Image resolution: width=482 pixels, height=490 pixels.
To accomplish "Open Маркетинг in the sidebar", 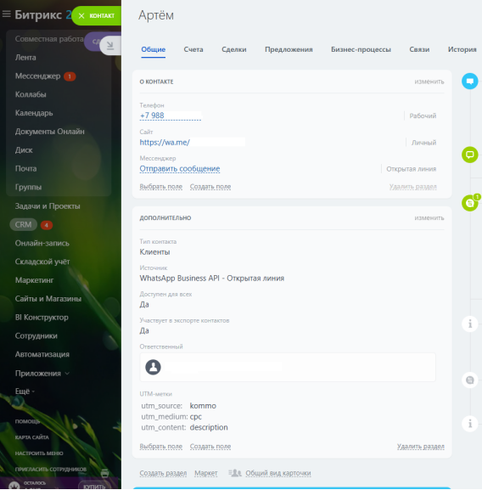I will click(34, 280).
